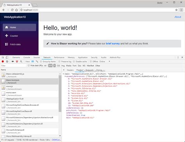The image size is (185, 142).
Task: Close the DevTools panel
Action: 182,57
